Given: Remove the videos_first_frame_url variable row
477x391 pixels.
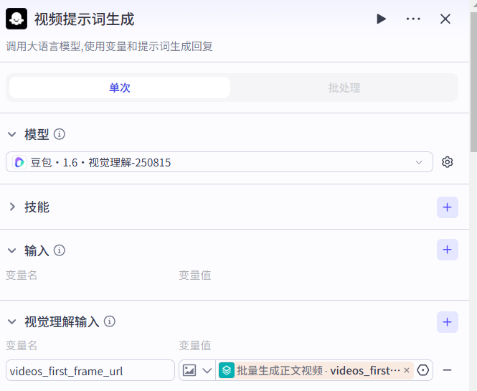Looking at the screenshot, I should coord(448,370).
